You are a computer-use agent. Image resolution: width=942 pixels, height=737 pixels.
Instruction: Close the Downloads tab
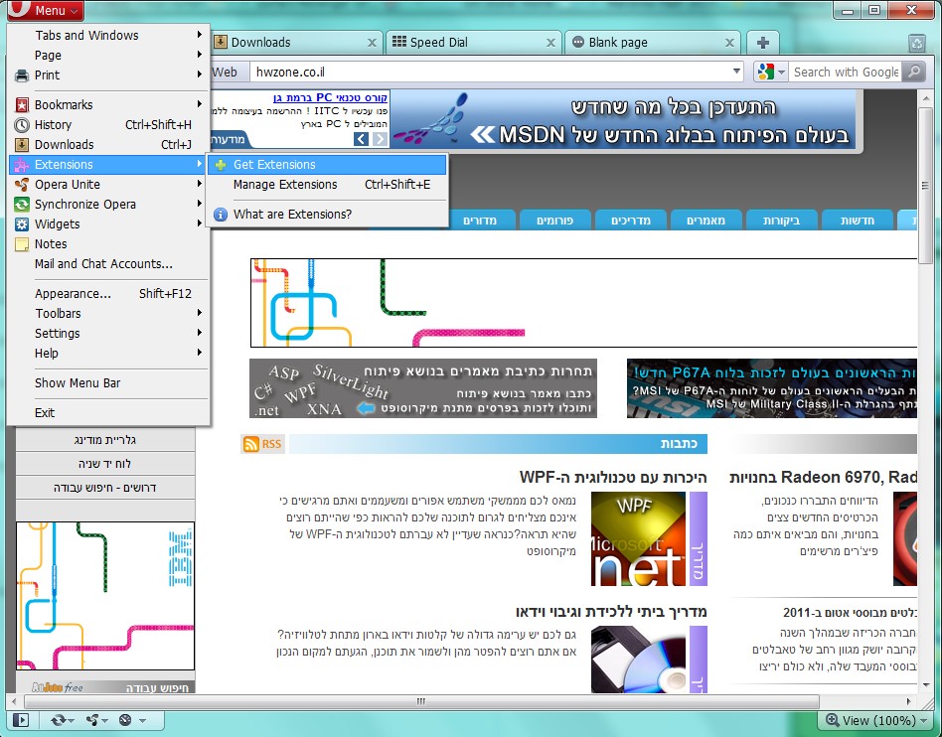coord(372,43)
